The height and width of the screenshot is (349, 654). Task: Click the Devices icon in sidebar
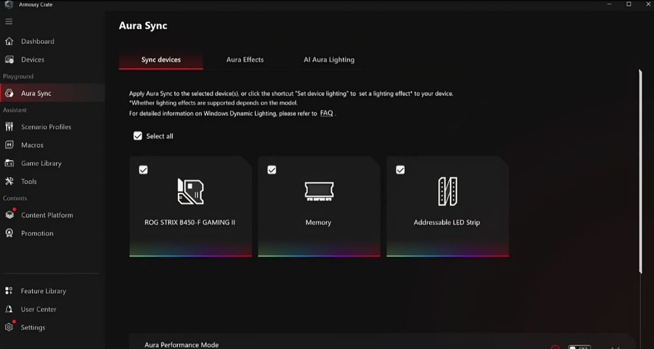coord(9,59)
